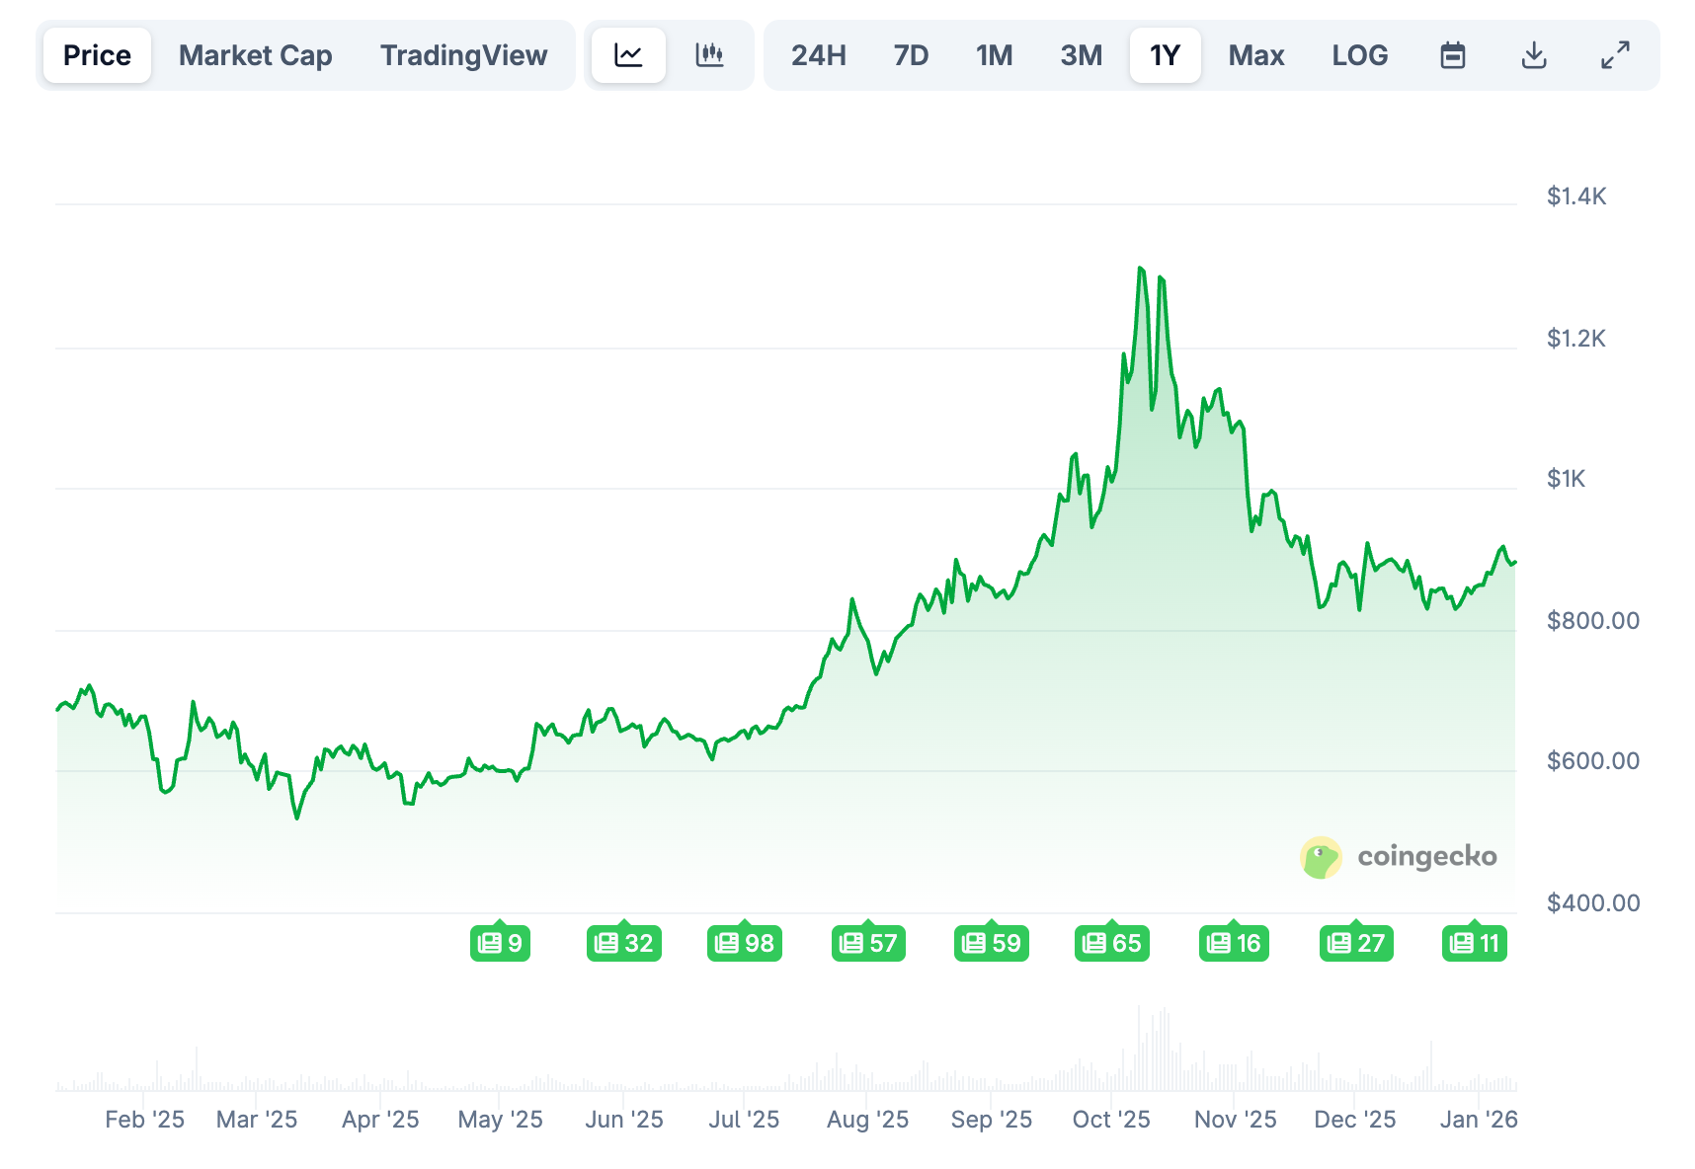Screen dimensions: 1695x1169
Task: Show the Max time range
Action: 1255,55
